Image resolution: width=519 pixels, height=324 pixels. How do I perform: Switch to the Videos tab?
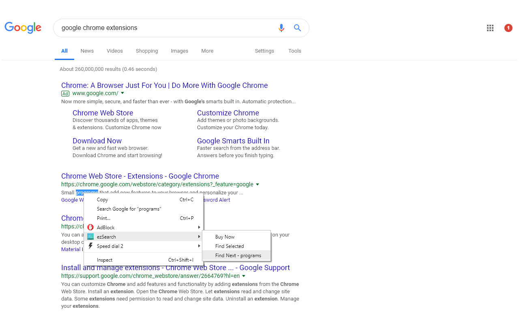[115, 51]
